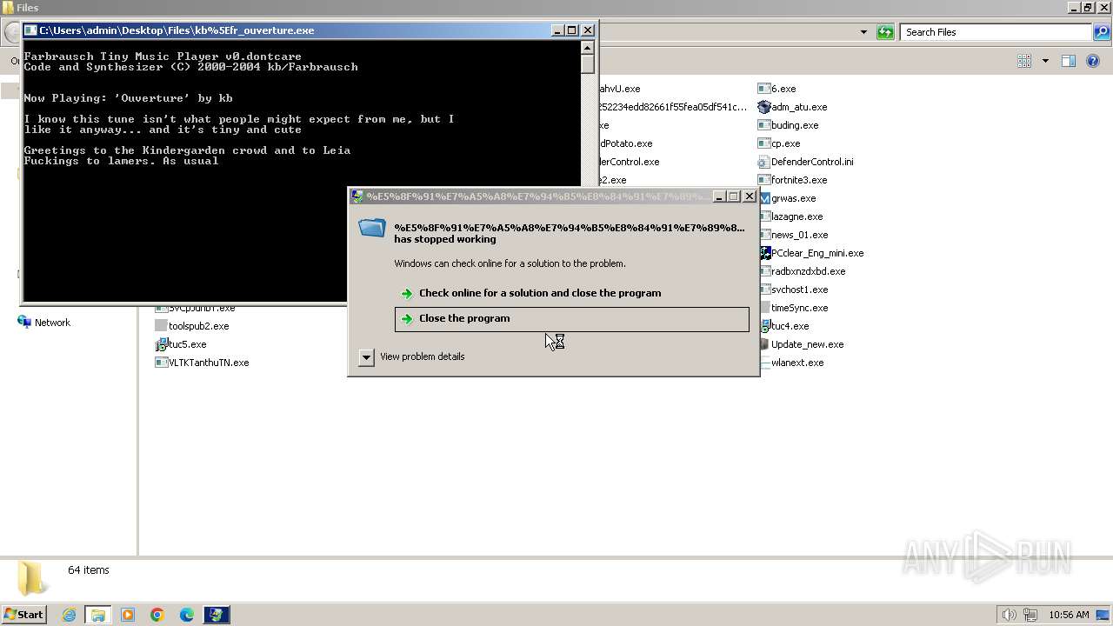Image resolution: width=1113 pixels, height=626 pixels.
Task: Open Windows Media Player from the taskbar
Action: click(x=128, y=615)
